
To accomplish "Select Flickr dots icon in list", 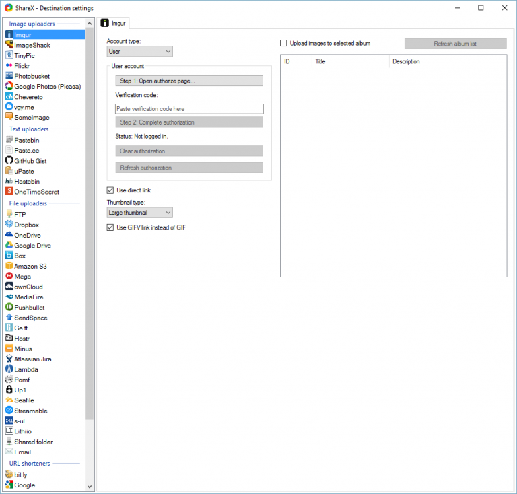I will pyautogui.click(x=9, y=65).
